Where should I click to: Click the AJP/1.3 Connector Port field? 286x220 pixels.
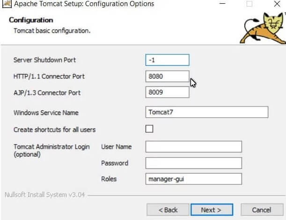point(167,92)
